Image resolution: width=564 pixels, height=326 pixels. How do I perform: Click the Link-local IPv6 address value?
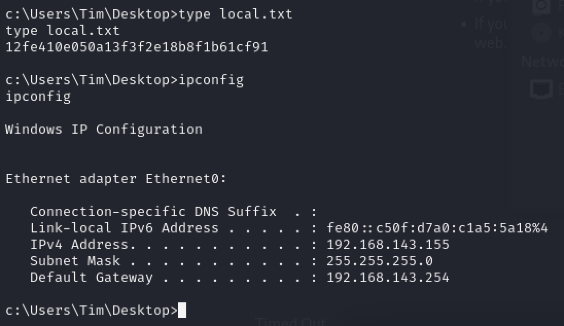pyautogui.click(x=437, y=228)
